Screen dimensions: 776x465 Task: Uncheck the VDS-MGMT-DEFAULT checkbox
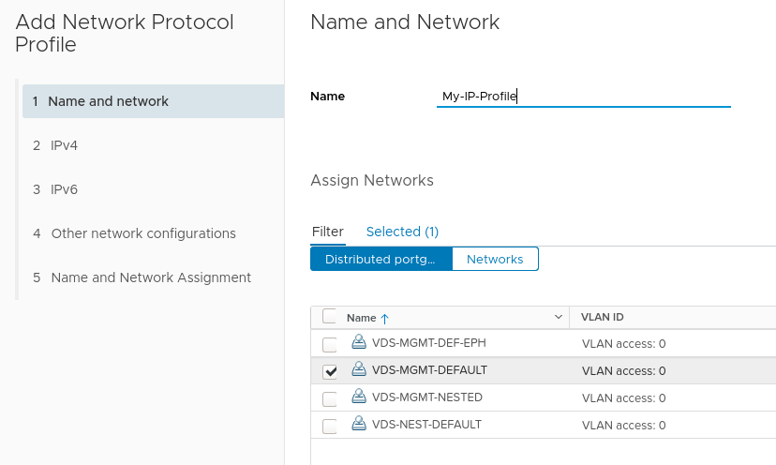click(330, 371)
